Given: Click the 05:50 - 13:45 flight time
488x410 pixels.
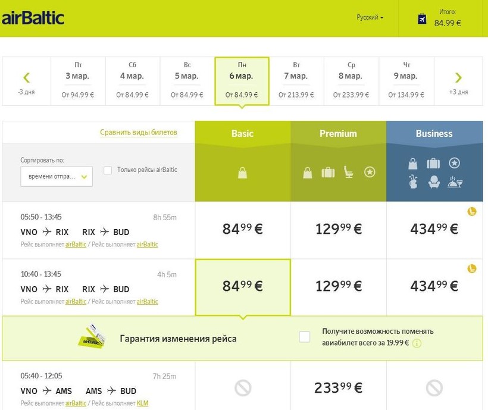Looking at the screenshot, I should point(41,217).
